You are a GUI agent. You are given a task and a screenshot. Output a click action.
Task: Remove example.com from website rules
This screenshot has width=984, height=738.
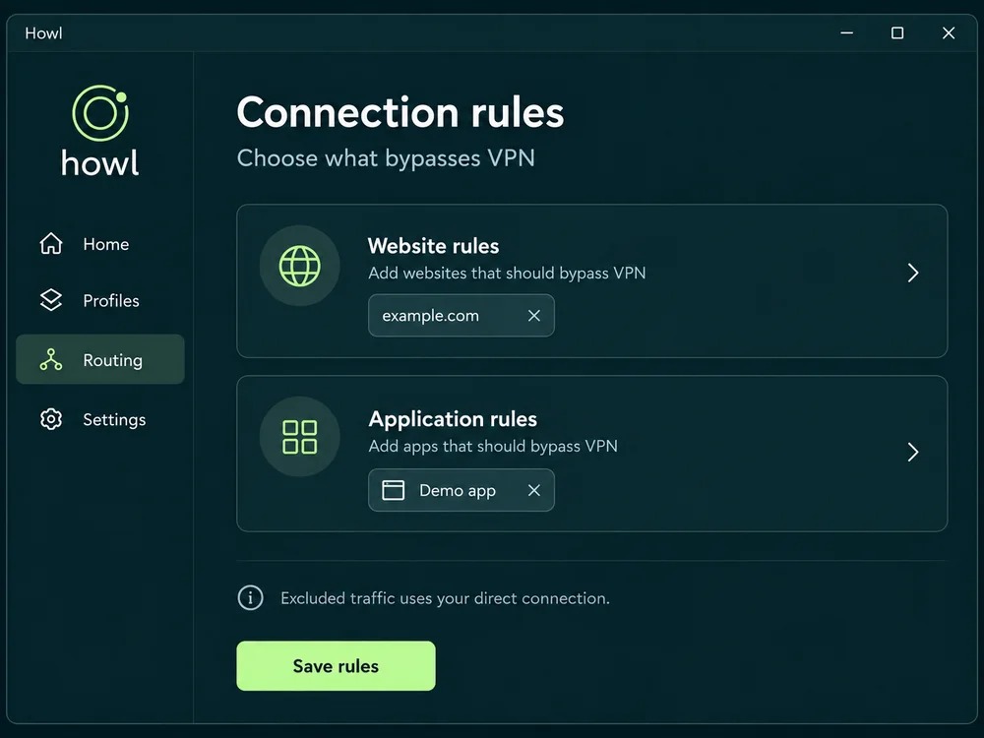point(534,316)
